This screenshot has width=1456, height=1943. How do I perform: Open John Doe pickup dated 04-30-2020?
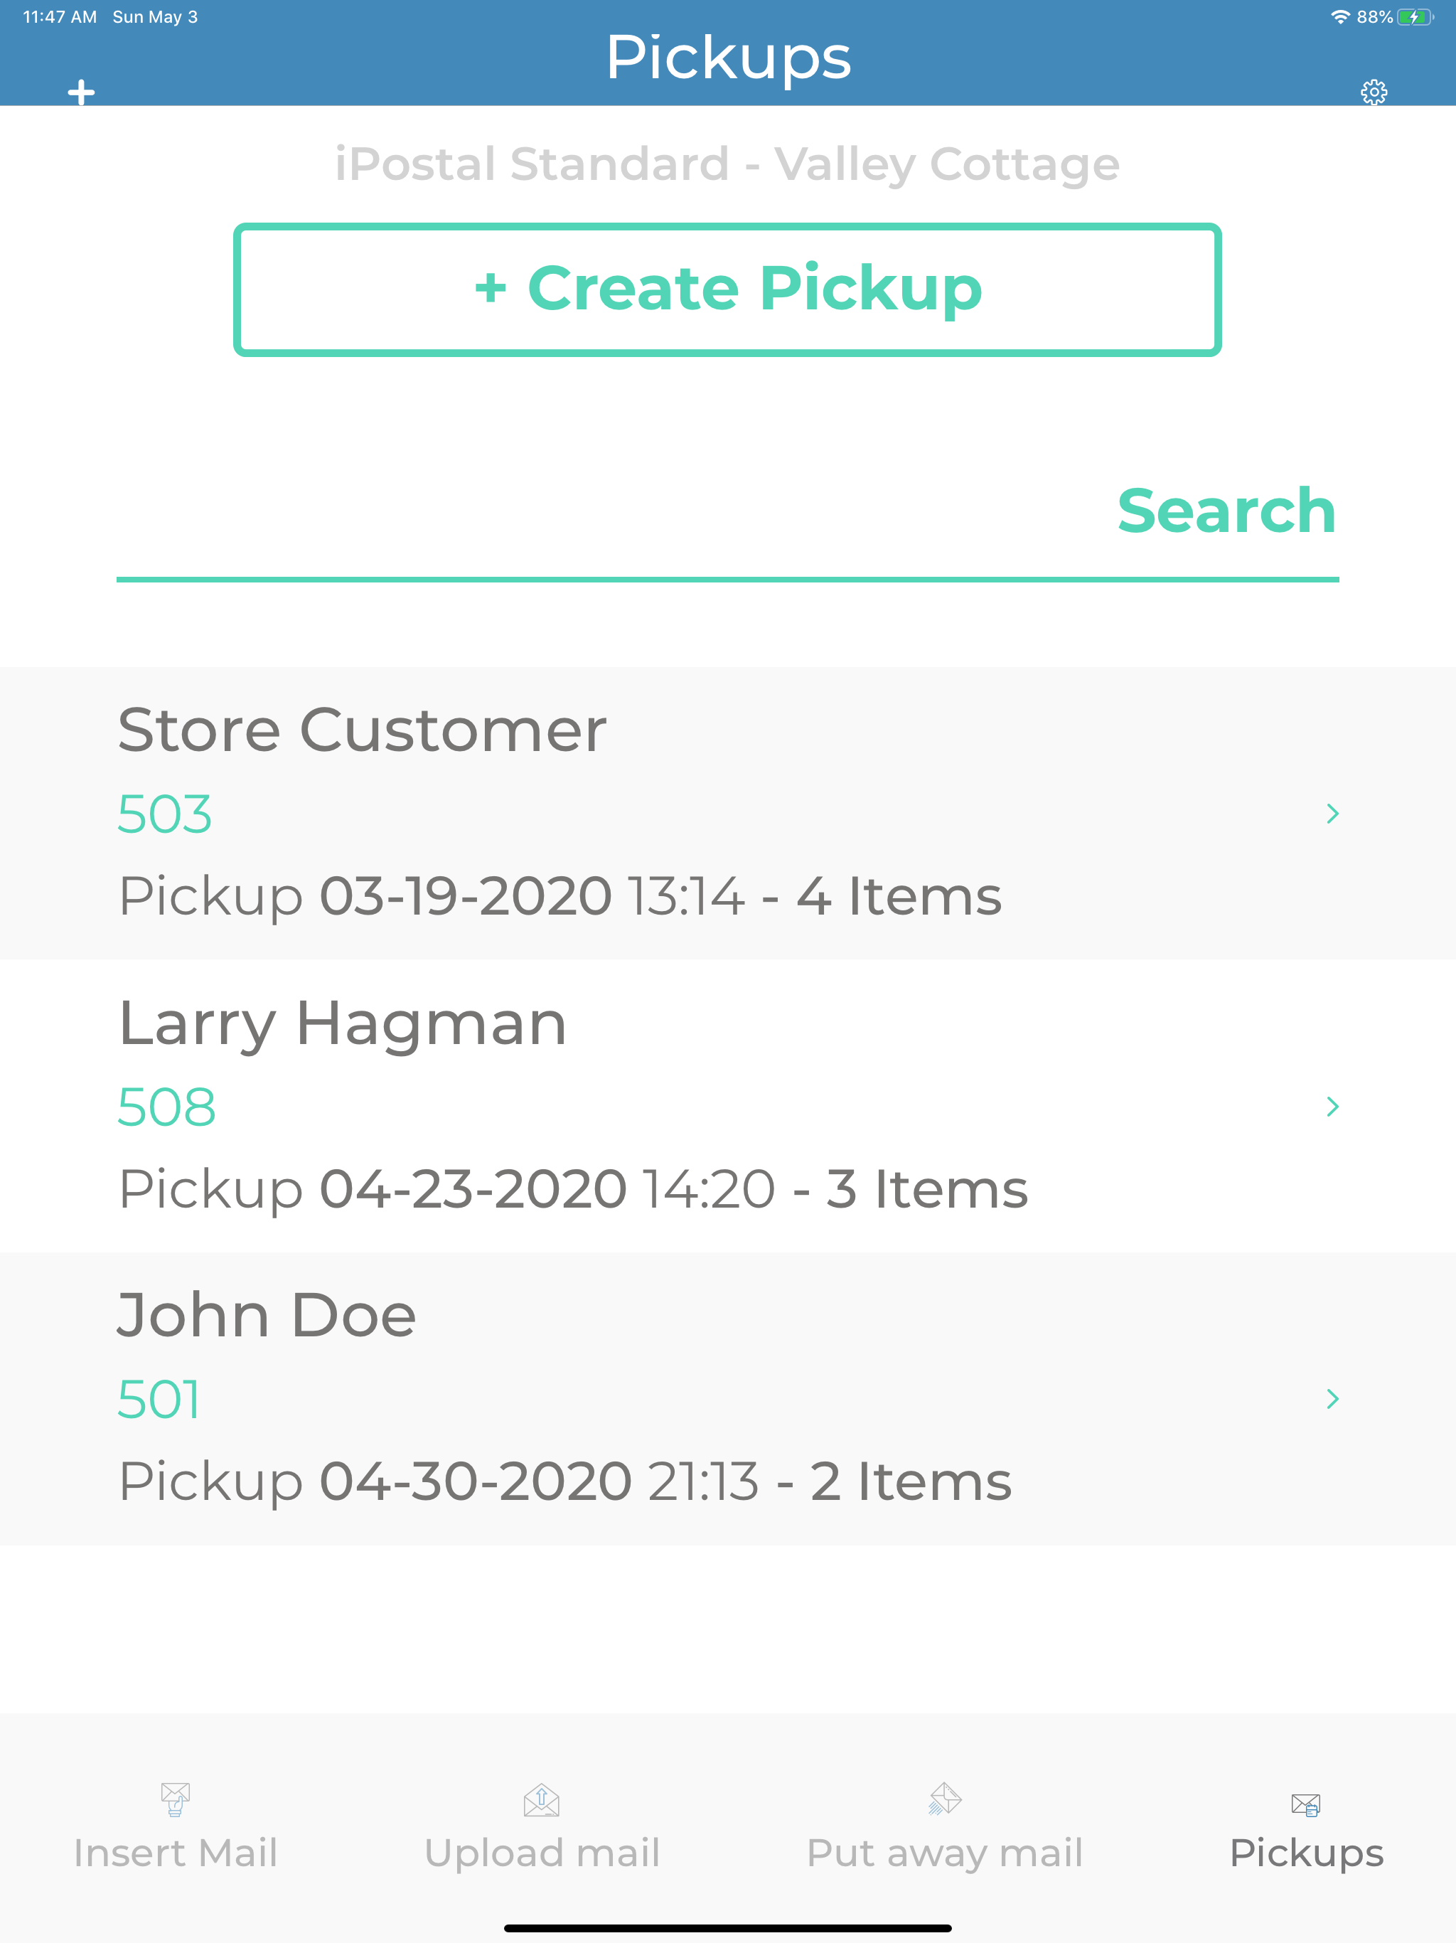click(564, 1481)
